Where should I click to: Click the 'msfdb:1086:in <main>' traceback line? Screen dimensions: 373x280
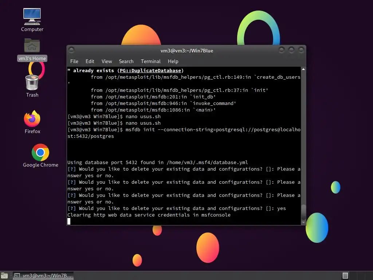153,110
